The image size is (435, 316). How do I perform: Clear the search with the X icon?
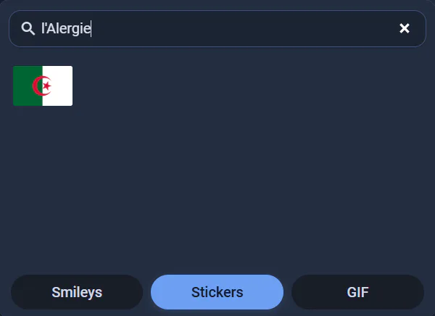[405, 28]
